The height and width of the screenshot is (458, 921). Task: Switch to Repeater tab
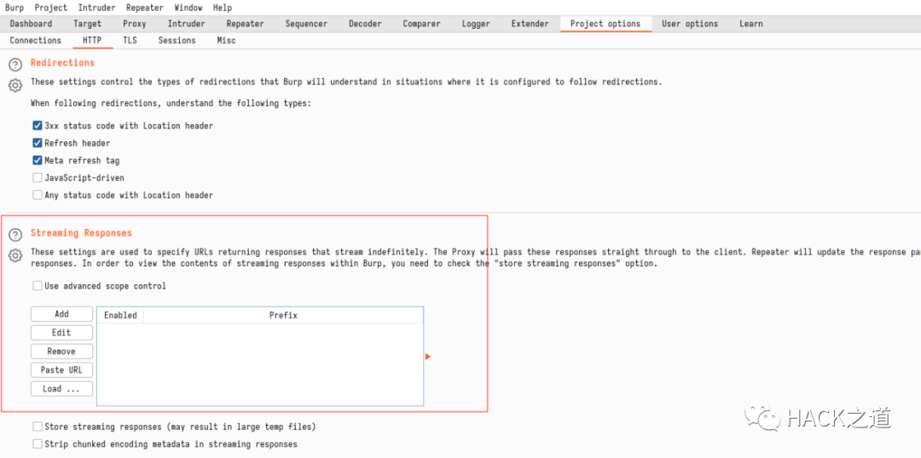click(x=245, y=24)
